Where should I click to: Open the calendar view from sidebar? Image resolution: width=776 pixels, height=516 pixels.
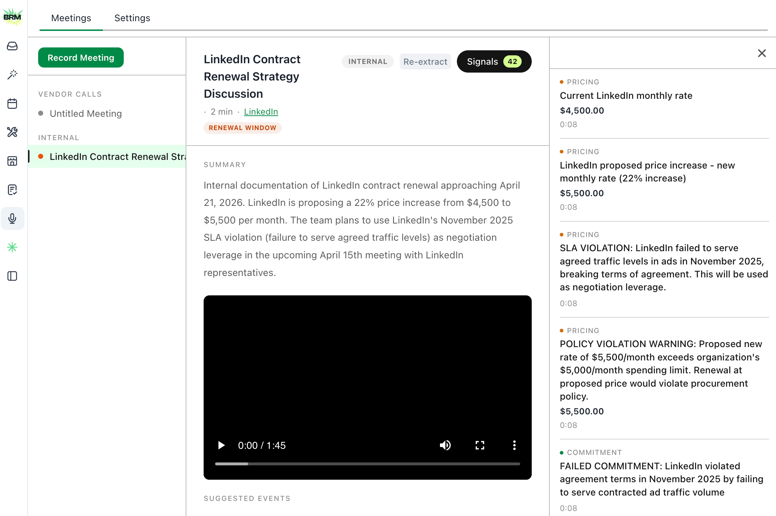(13, 103)
